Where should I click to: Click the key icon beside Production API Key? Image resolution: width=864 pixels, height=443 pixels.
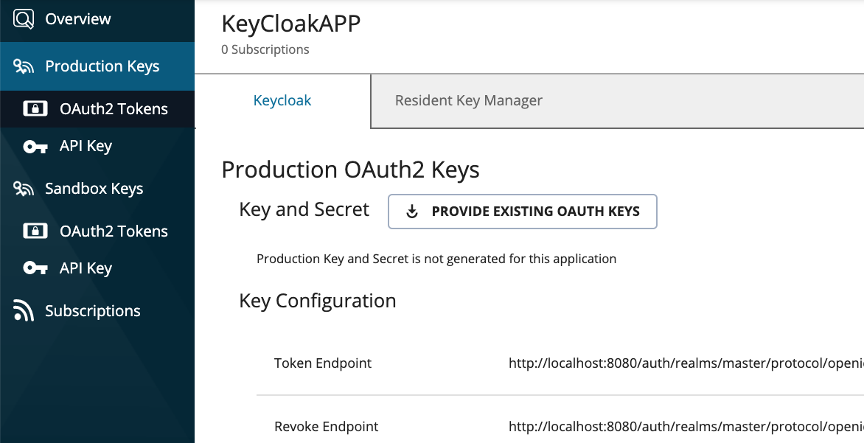(x=35, y=145)
